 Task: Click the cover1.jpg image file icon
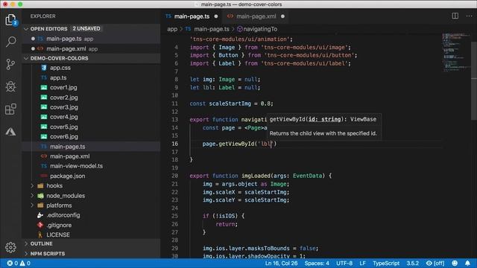[x=44, y=88]
